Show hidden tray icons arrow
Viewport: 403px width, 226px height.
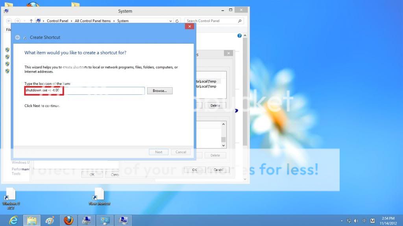[x=342, y=221]
